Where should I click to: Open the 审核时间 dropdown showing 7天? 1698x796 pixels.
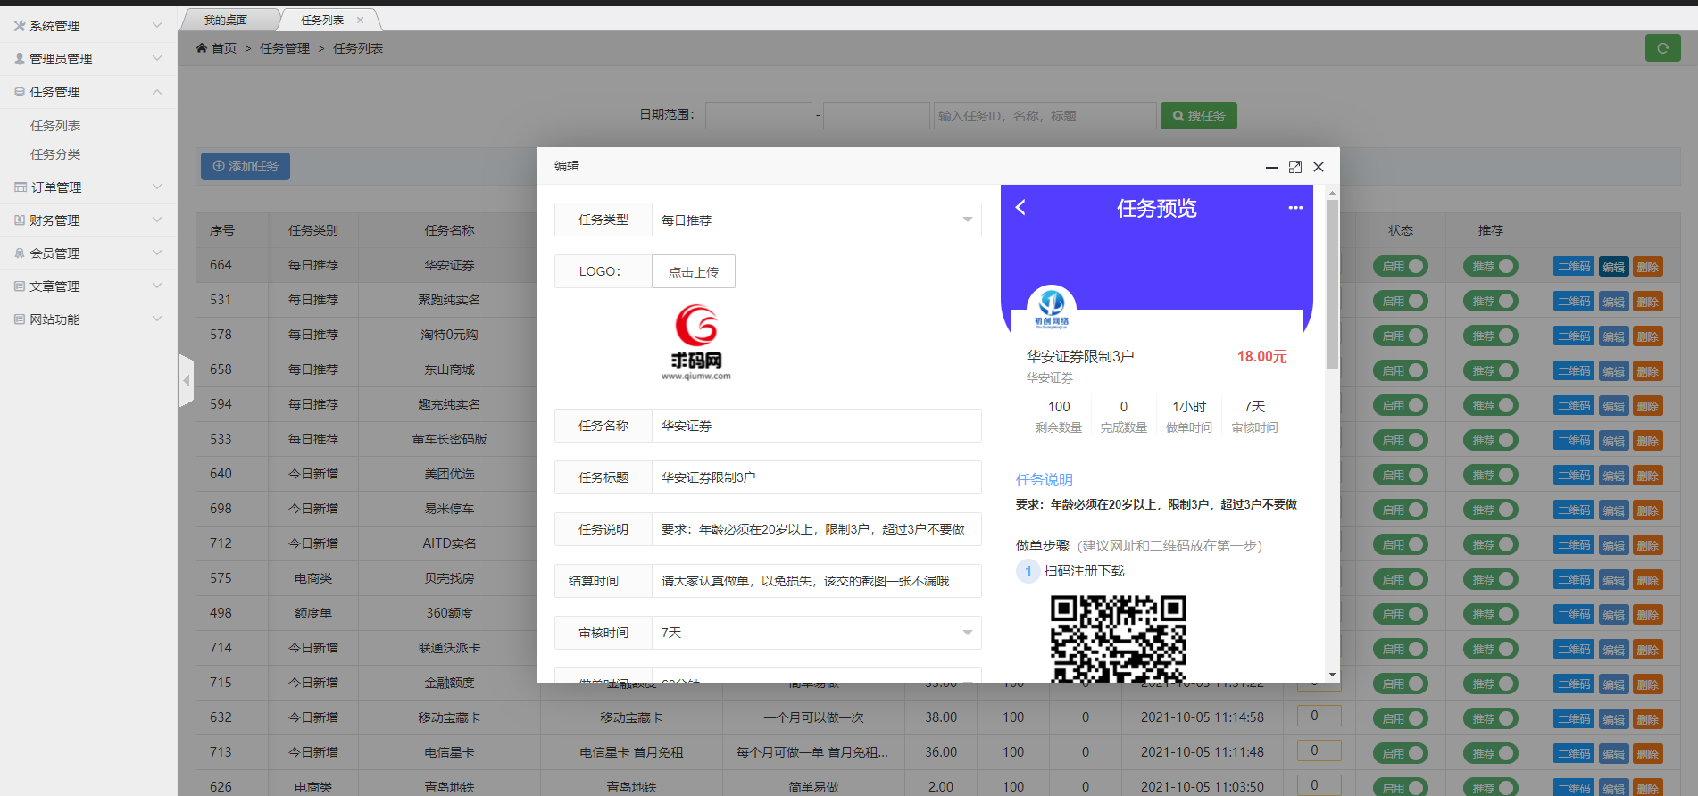pos(816,633)
